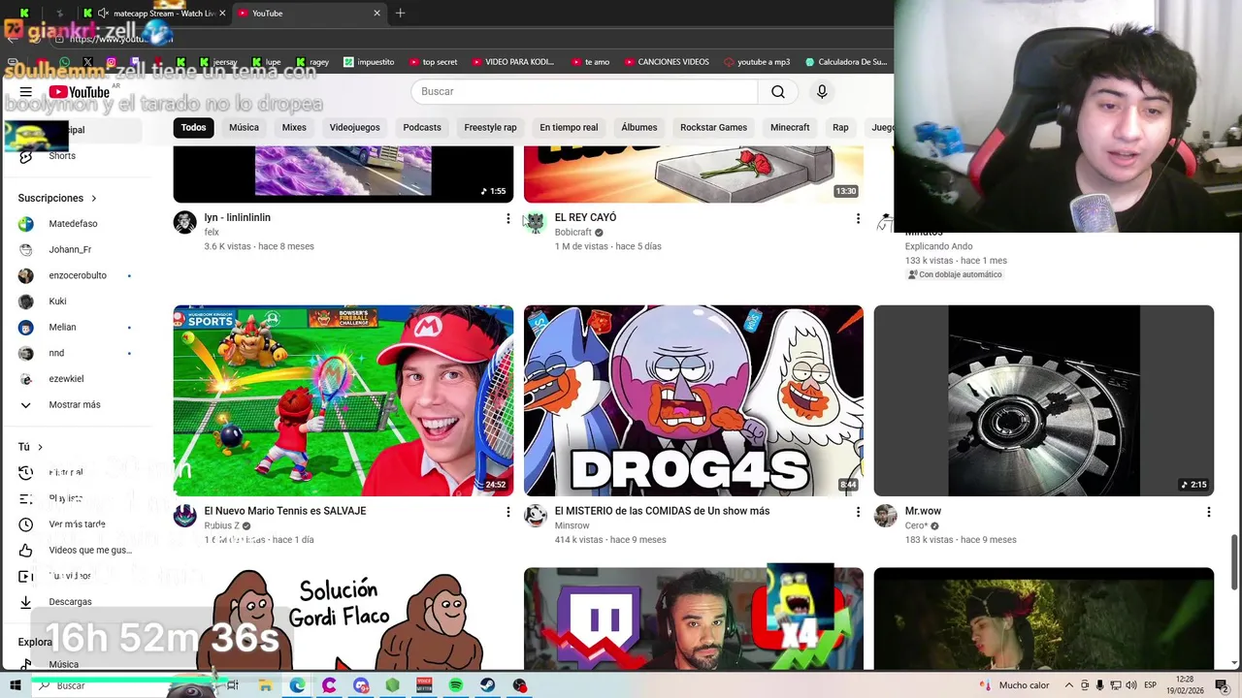Open the top secret bookmark
Screen dimensions: 1242x698
click(x=433, y=62)
